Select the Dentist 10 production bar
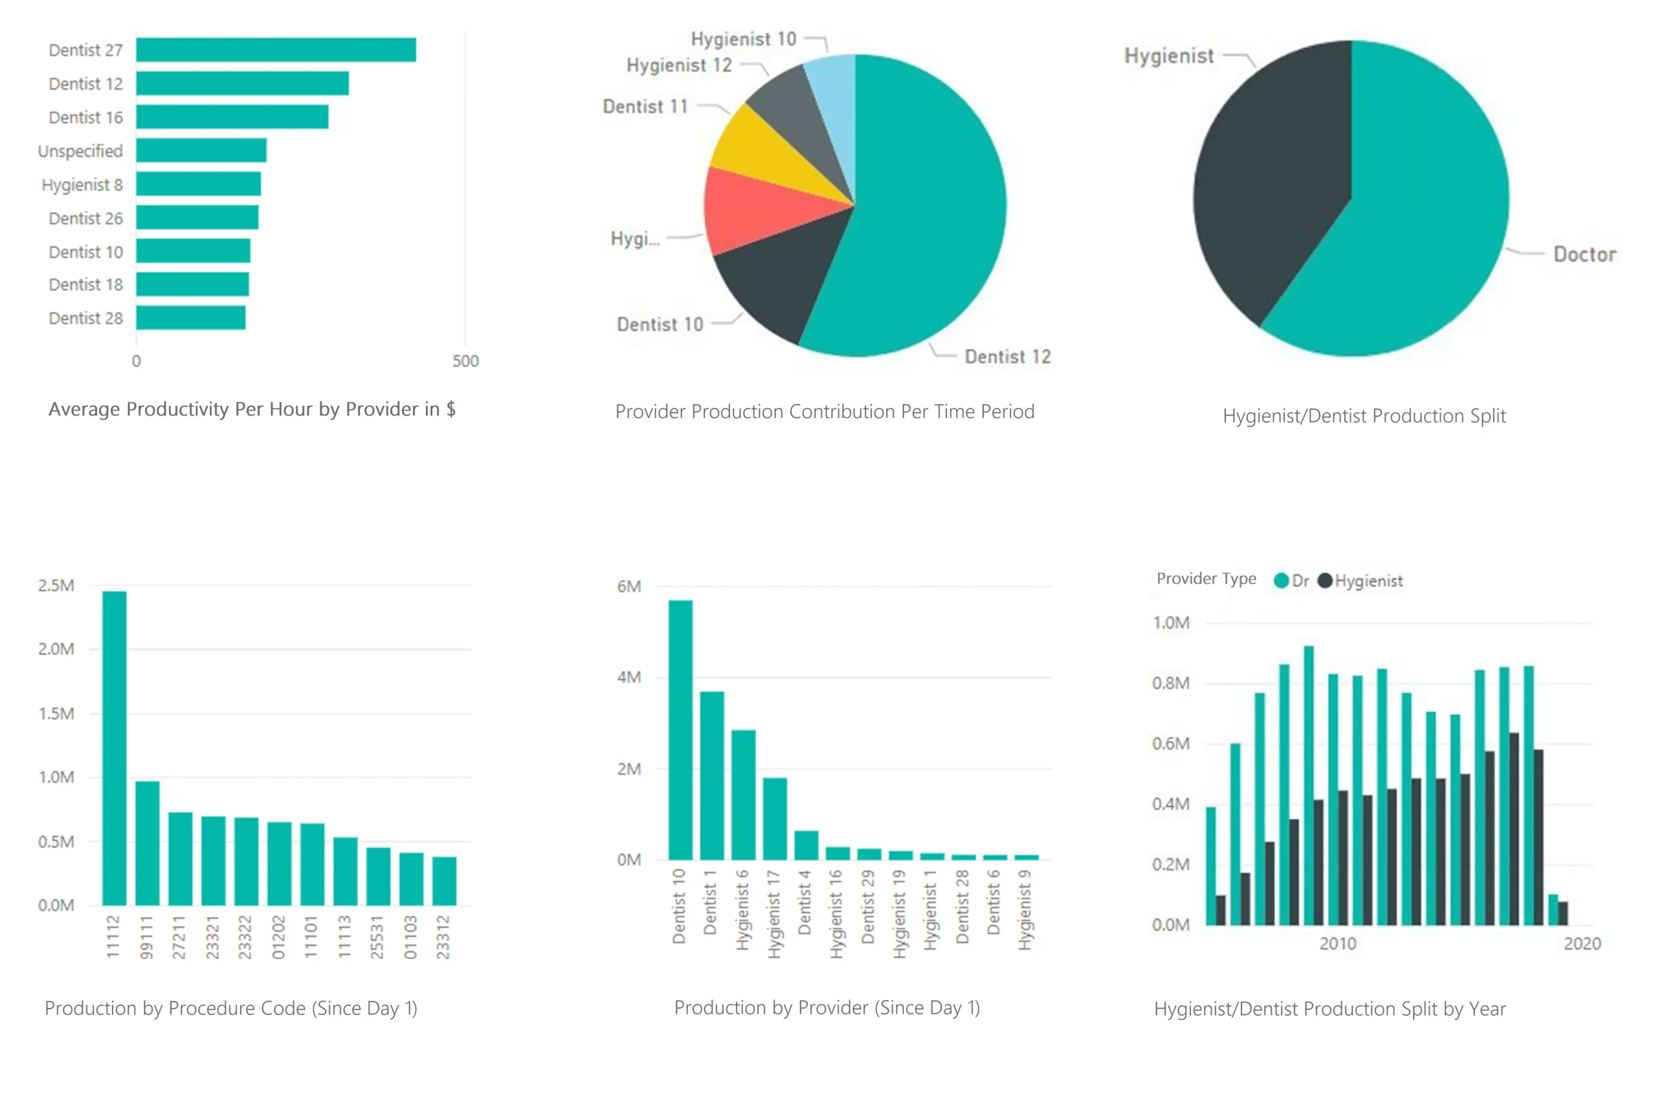This screenshot has width=1657, height=1105. tap(680, 726)
